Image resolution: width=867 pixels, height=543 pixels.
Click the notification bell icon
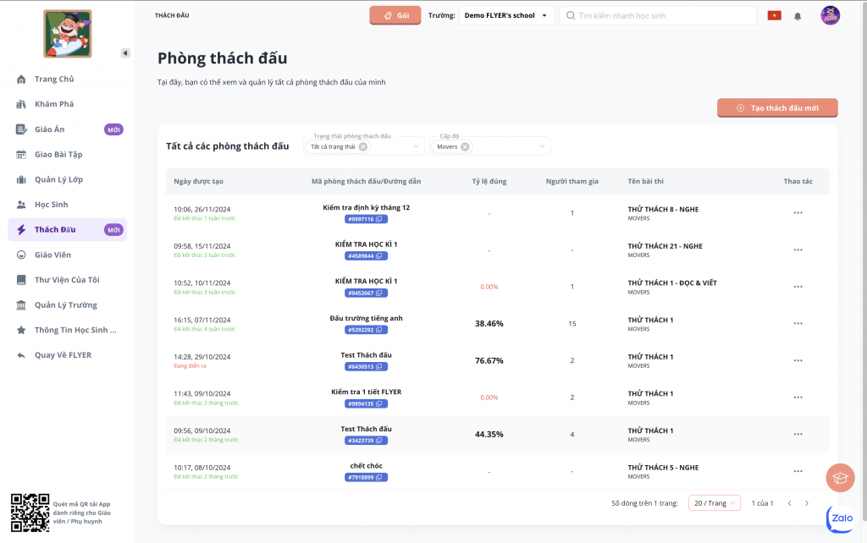(798, 16)
